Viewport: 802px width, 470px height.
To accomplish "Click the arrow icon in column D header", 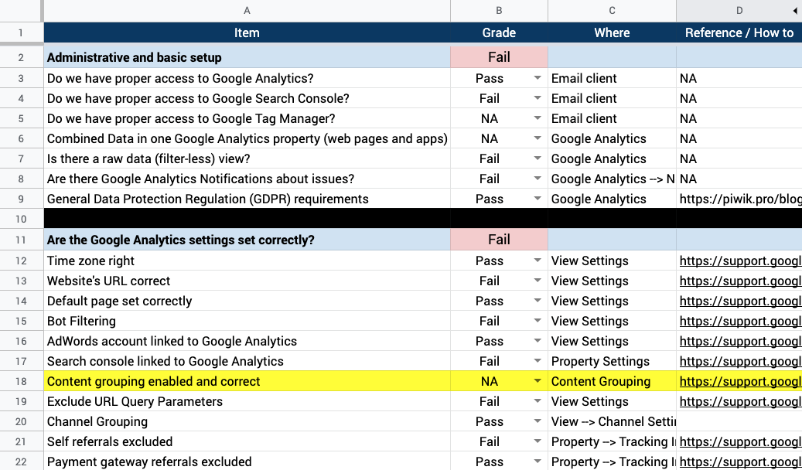I will (795, 11).
